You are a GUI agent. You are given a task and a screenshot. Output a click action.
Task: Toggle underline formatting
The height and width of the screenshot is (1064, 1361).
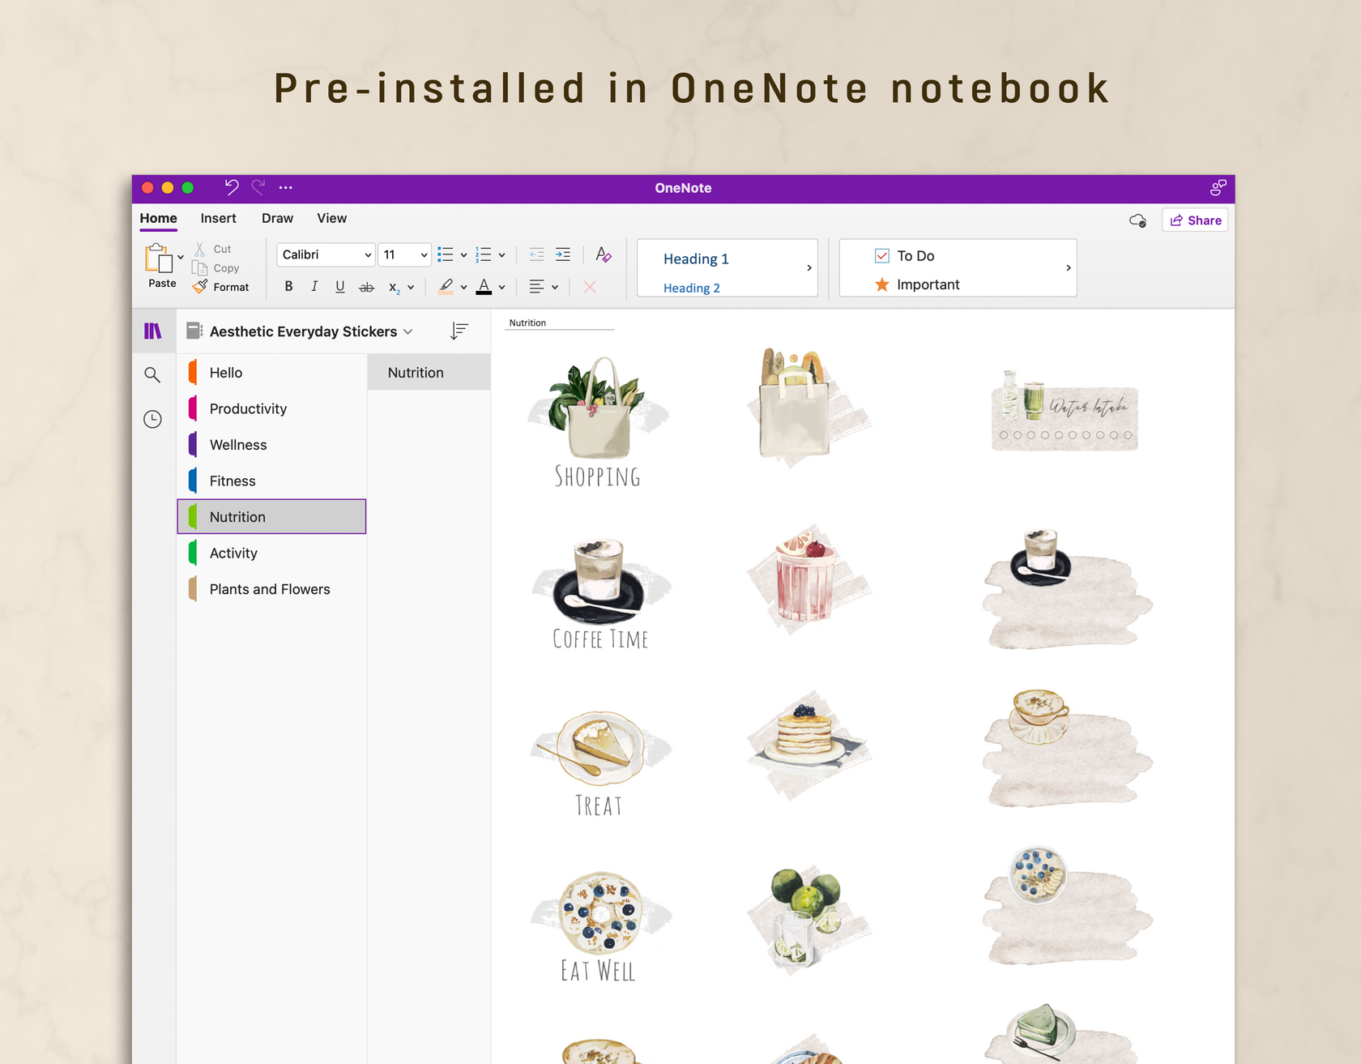340,286
